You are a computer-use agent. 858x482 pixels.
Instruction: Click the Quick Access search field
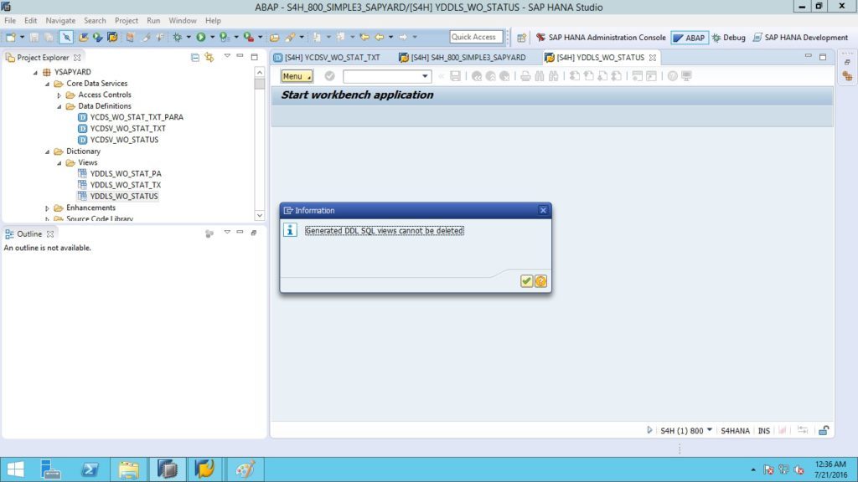(x=476, y=37)
